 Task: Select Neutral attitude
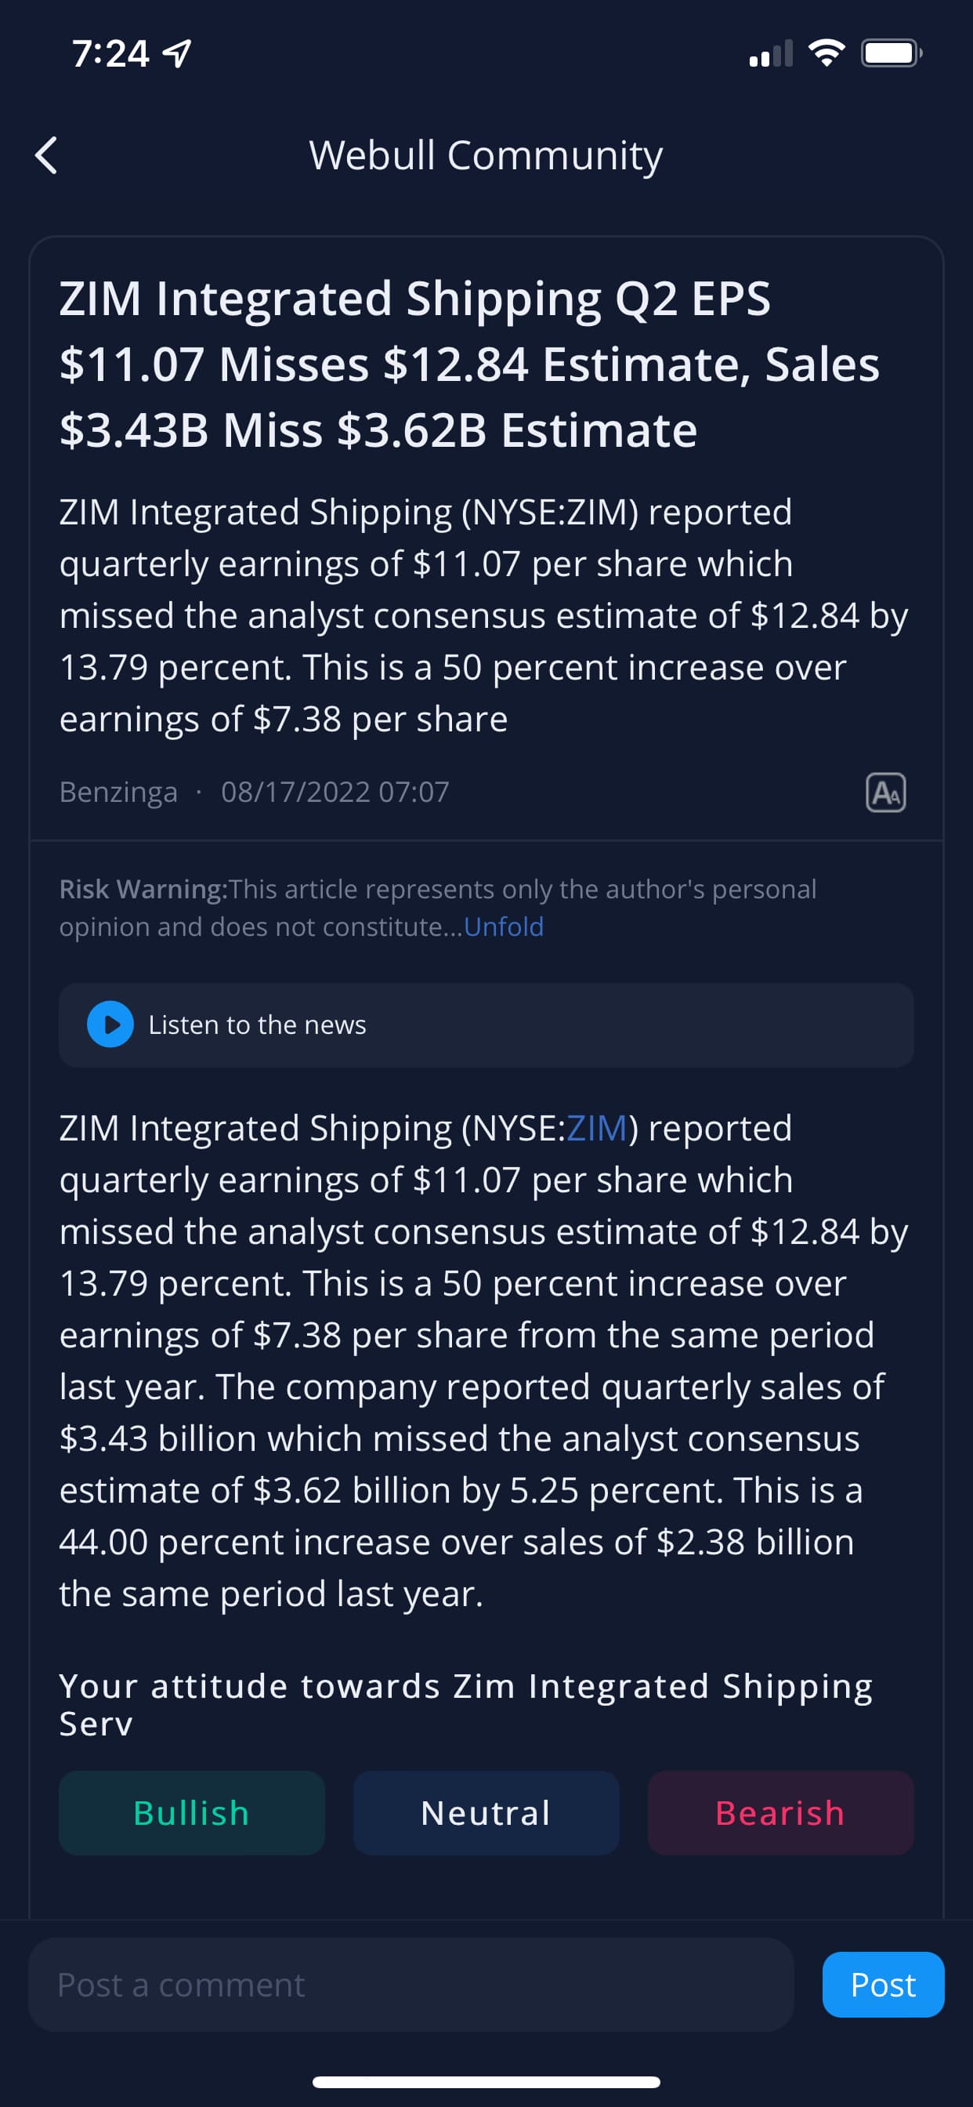[x=486, y=1812]
